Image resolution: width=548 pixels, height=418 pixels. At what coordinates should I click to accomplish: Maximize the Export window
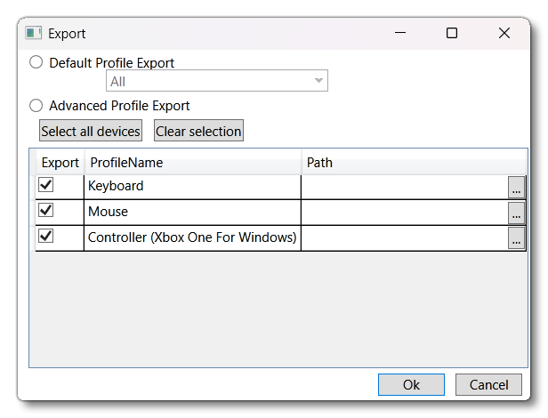point(452,33)
